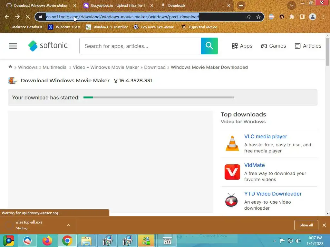Open VLC media player link
Viewport: 330px width, 247px height.
pyautogui.click(x=266, y=136)
